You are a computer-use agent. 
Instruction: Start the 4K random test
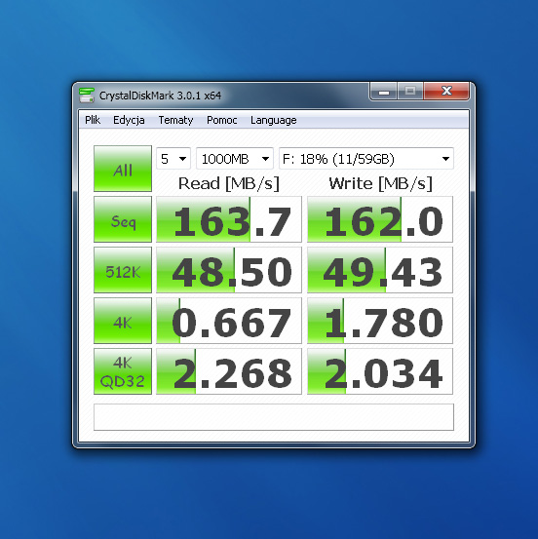coord(123,321)
